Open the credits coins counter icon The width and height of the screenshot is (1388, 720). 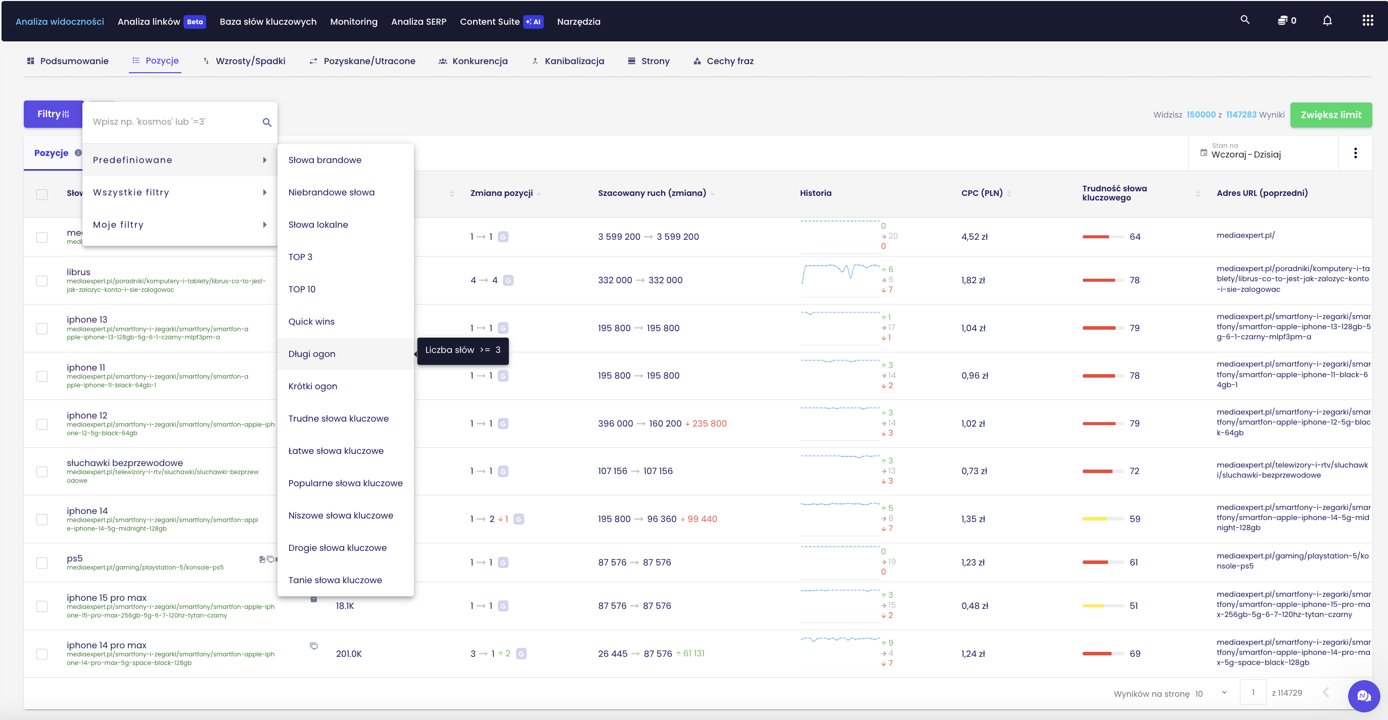coord(1282,20)
